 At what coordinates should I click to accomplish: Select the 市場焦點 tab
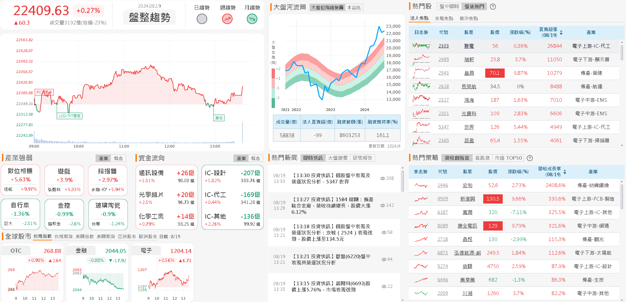pos(444,18)
